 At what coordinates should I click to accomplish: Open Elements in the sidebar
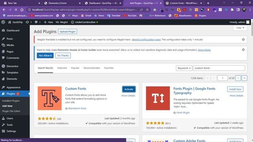point(12,79)
